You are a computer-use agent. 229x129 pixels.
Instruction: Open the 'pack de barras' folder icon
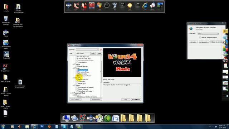point(6,77)
